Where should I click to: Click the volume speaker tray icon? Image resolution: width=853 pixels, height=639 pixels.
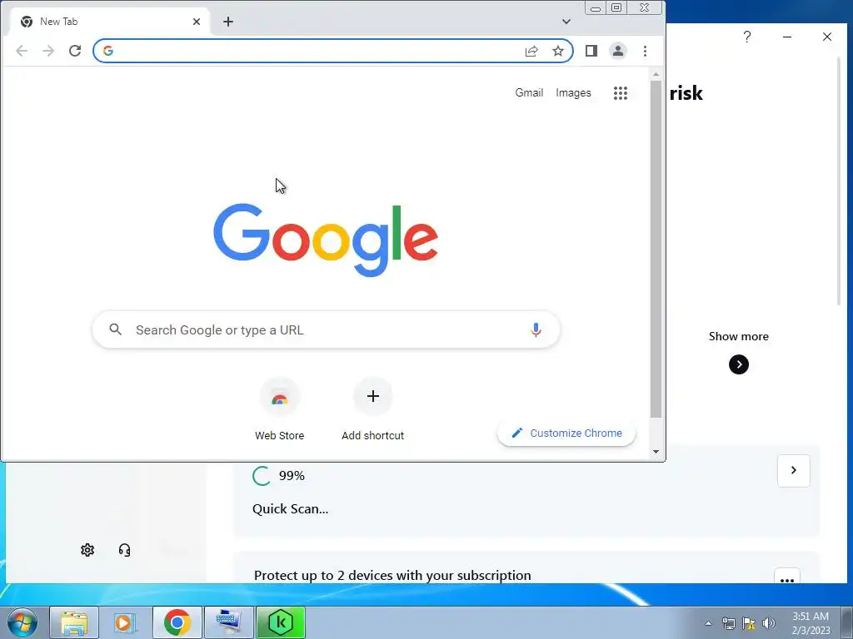pyautogui.click(x=769, y=623)
